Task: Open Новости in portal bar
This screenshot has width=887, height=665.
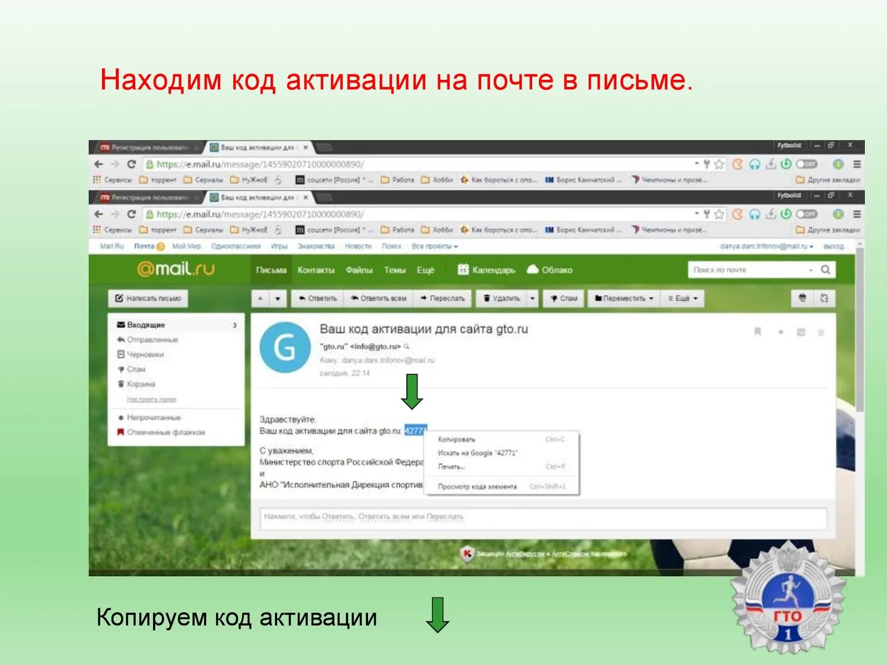Action: (x=358, y=246)
